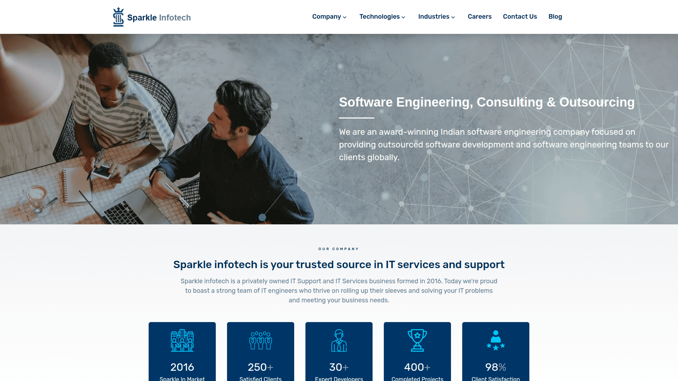Click the 250+ satisfied clients team icon
This screenshot has height=381, width=678.
coord(260,340)
